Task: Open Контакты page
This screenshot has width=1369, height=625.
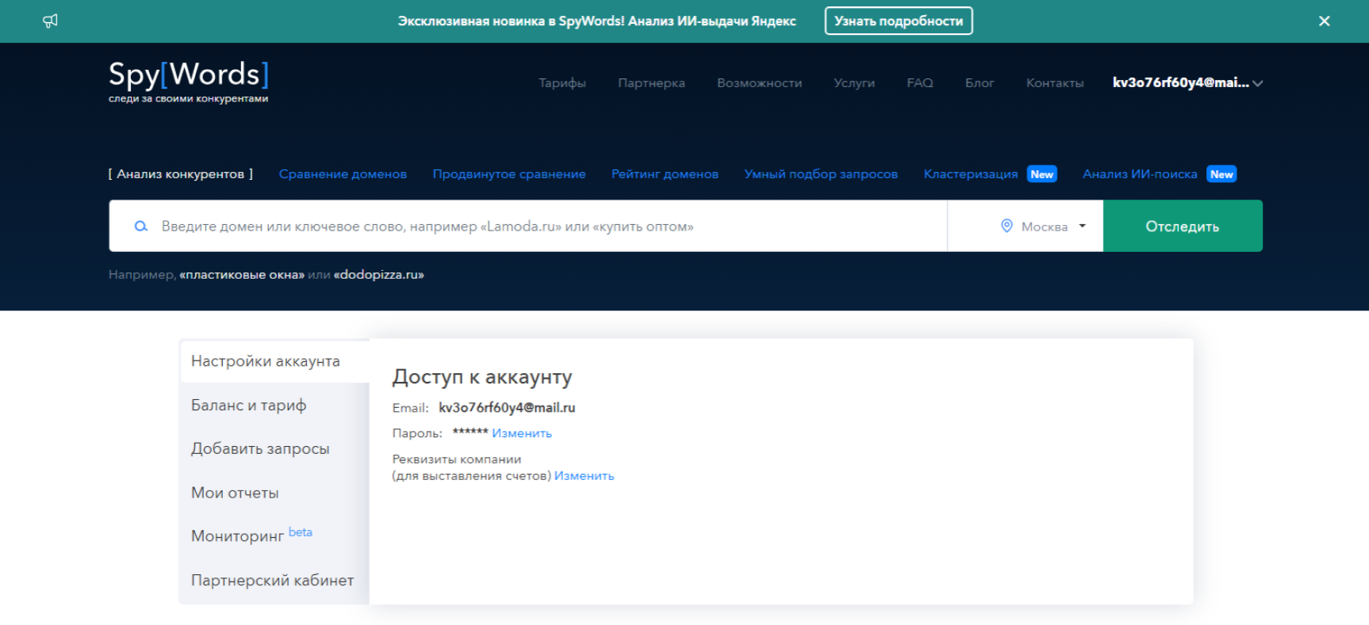Action: [x=1054, y=82]
